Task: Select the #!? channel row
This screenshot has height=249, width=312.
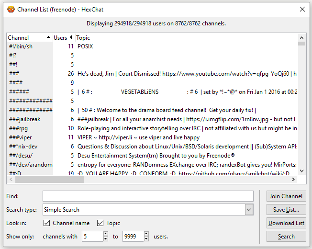Action: (x=152, y=56)
